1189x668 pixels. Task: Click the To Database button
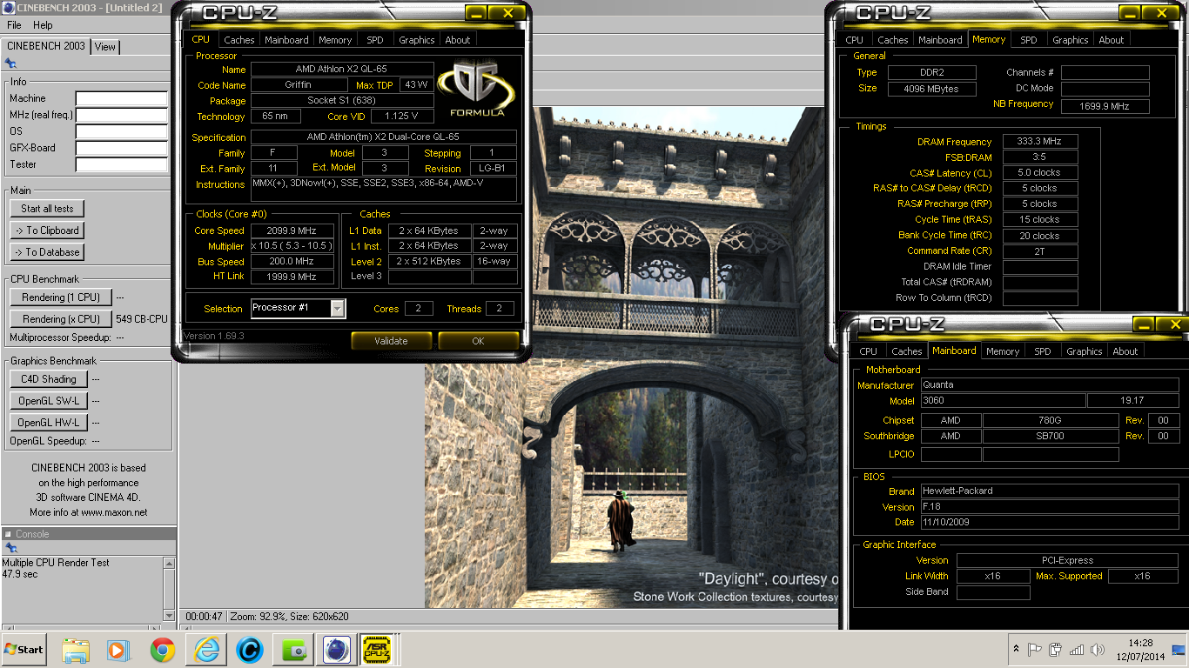point(47,252)
